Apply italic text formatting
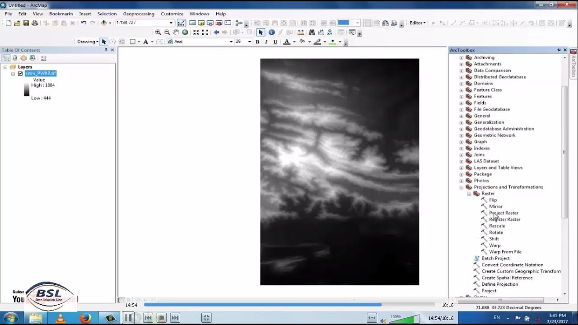Screen dimensions: 578x325 (x=266, y=42)
